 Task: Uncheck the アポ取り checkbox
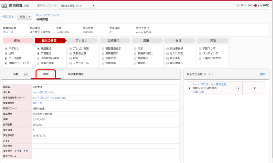(6, 49)
